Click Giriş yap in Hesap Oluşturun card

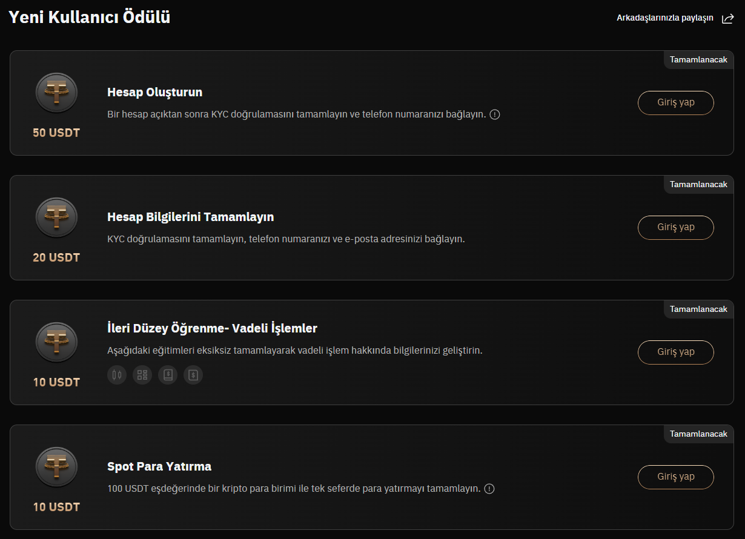pyautogui.click(x=676, y=102)
